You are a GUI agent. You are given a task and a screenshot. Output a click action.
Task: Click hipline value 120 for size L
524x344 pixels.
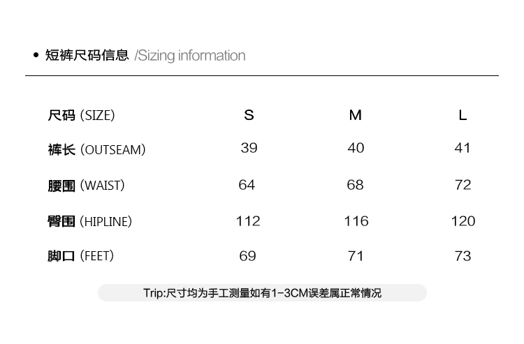[x=463, y=221]
